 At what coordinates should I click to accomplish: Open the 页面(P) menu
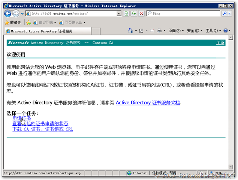click(x=176, y=31)
